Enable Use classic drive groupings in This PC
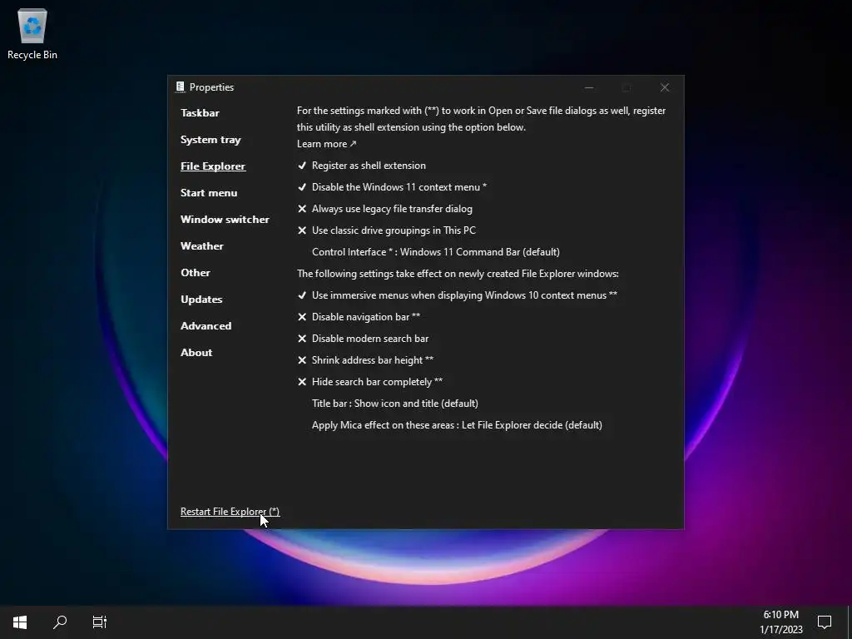This screenshot has height=639, width=852. pyautogui.click(x=386, y=230)
